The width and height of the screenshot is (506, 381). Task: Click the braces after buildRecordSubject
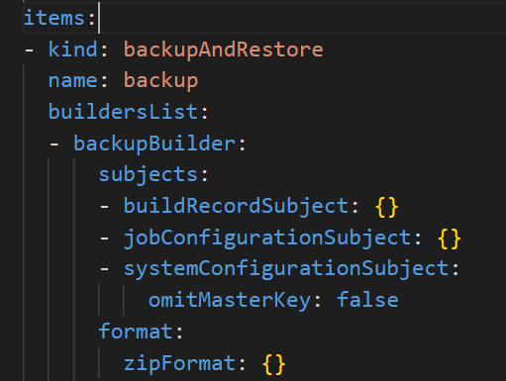pyautogui.click(x=386, y=207)
